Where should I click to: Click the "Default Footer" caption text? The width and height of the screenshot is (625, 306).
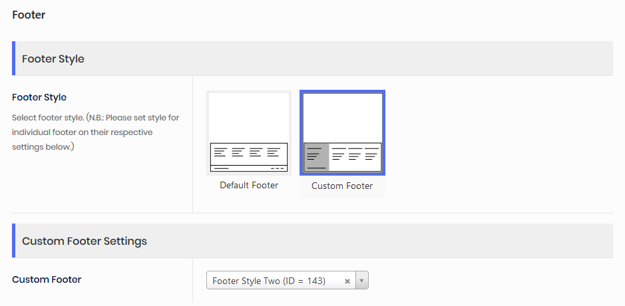tap(249, 185)
